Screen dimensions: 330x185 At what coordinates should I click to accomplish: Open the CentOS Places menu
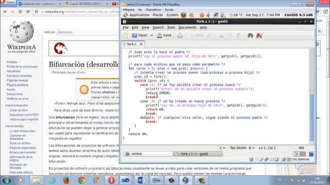tap(158, 15)
